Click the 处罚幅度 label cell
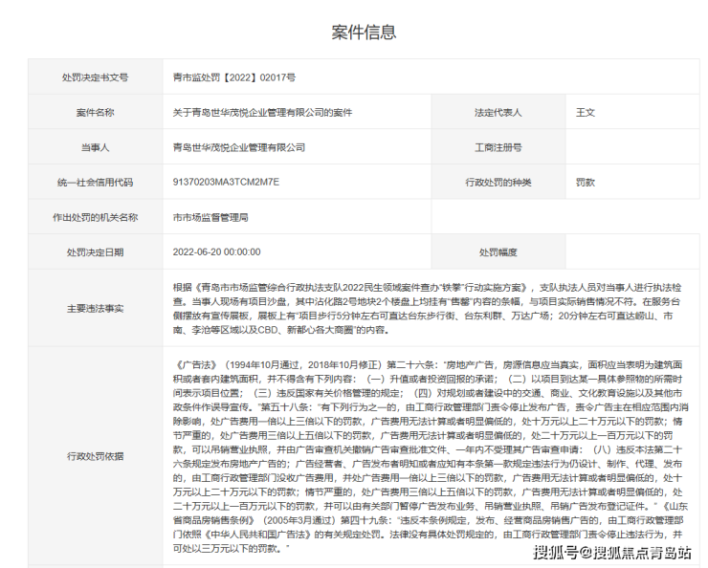The height and width of the screenshot is (568, 708). tap(498, 252)
